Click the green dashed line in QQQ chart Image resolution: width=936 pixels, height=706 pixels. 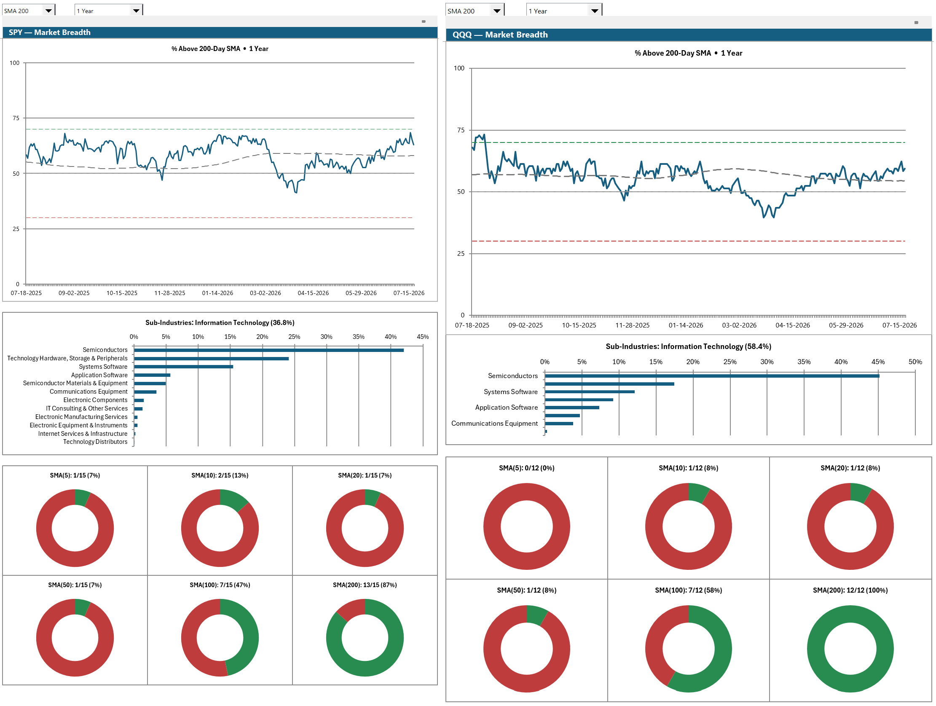pyautogui.click(x=689, y=142)
